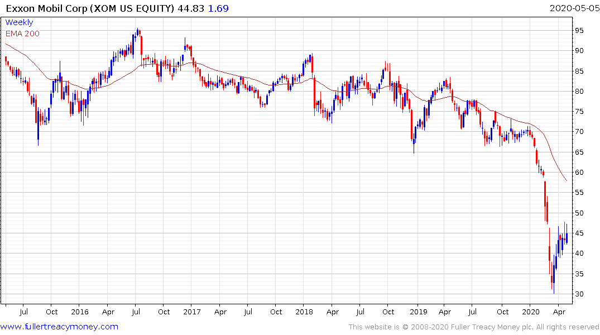
Task: Click the 2018 year label on time axis
Action: pos(304,312)
